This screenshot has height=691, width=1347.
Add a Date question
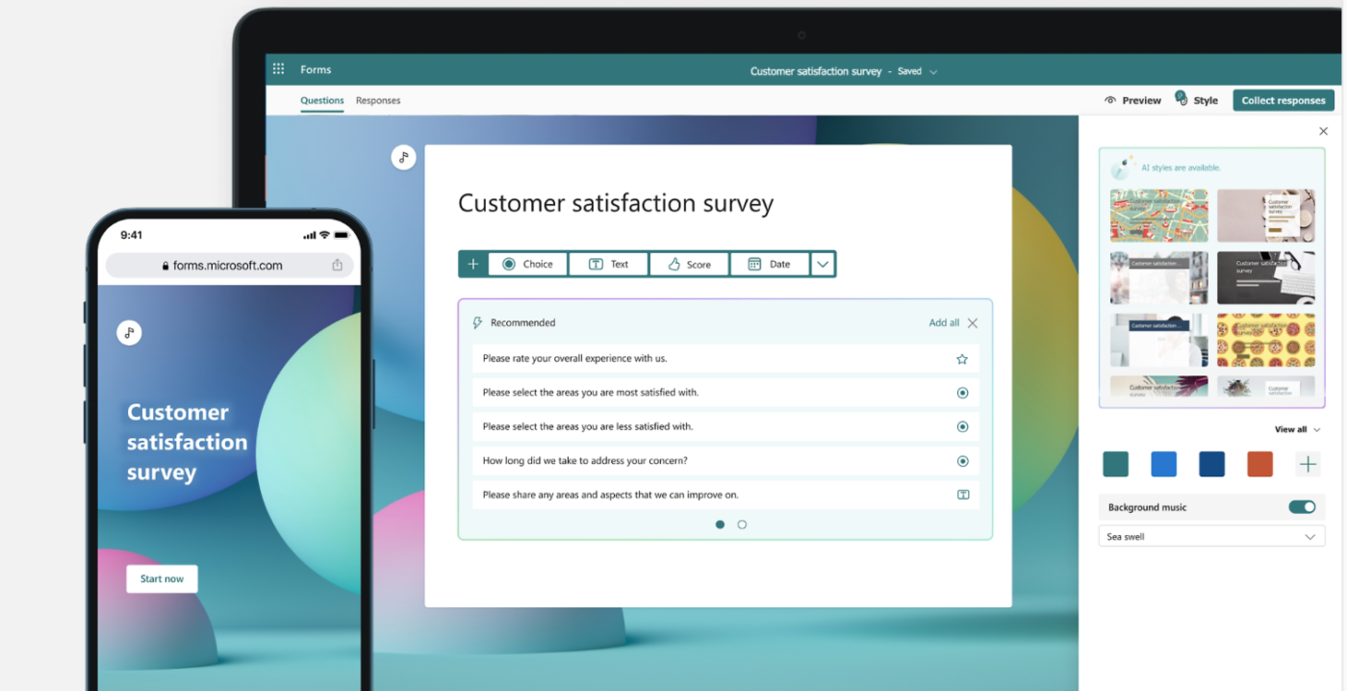pos(770,264)
